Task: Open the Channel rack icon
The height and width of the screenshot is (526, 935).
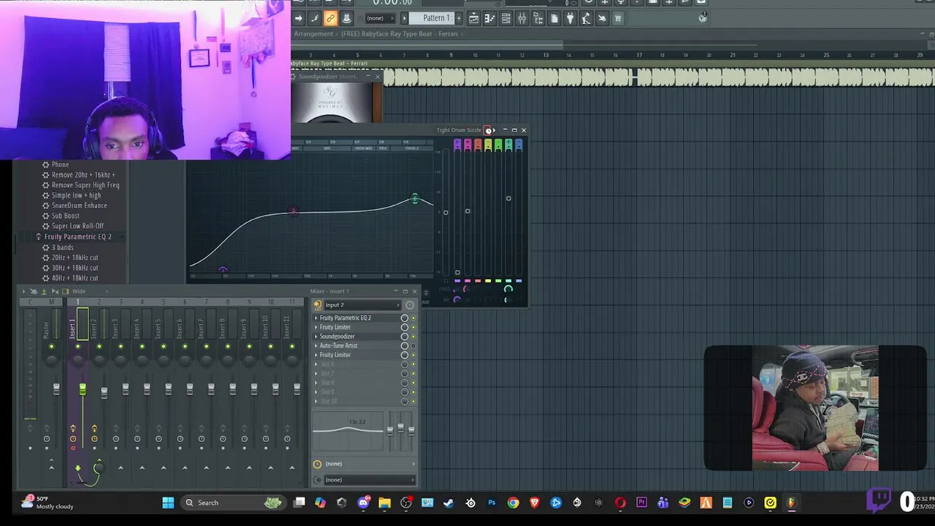Action: coord(505,18)
